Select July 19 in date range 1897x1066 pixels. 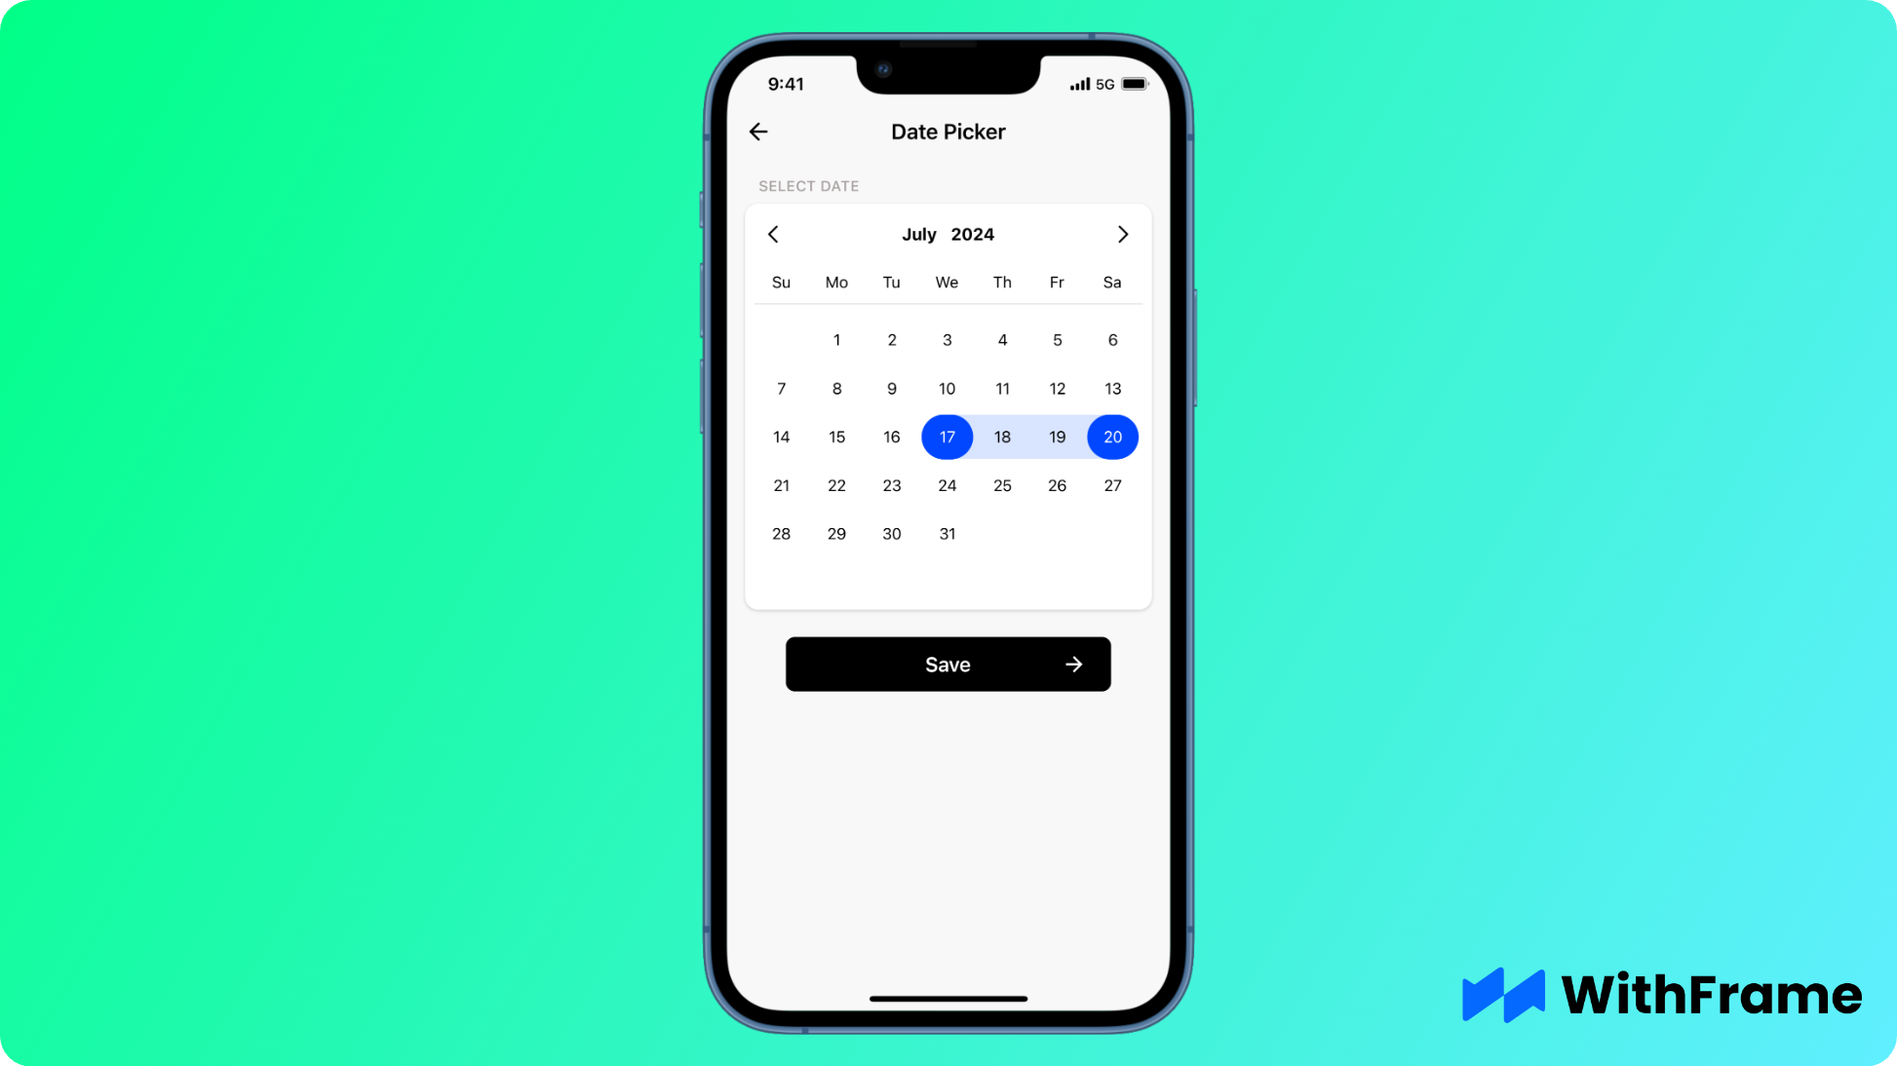[1057, 436]
